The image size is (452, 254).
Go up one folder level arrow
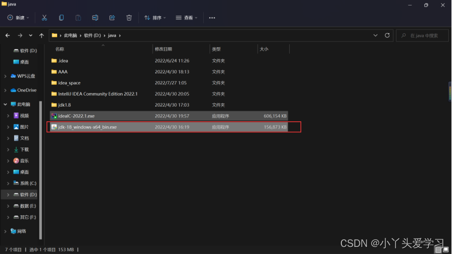[41, 35]
